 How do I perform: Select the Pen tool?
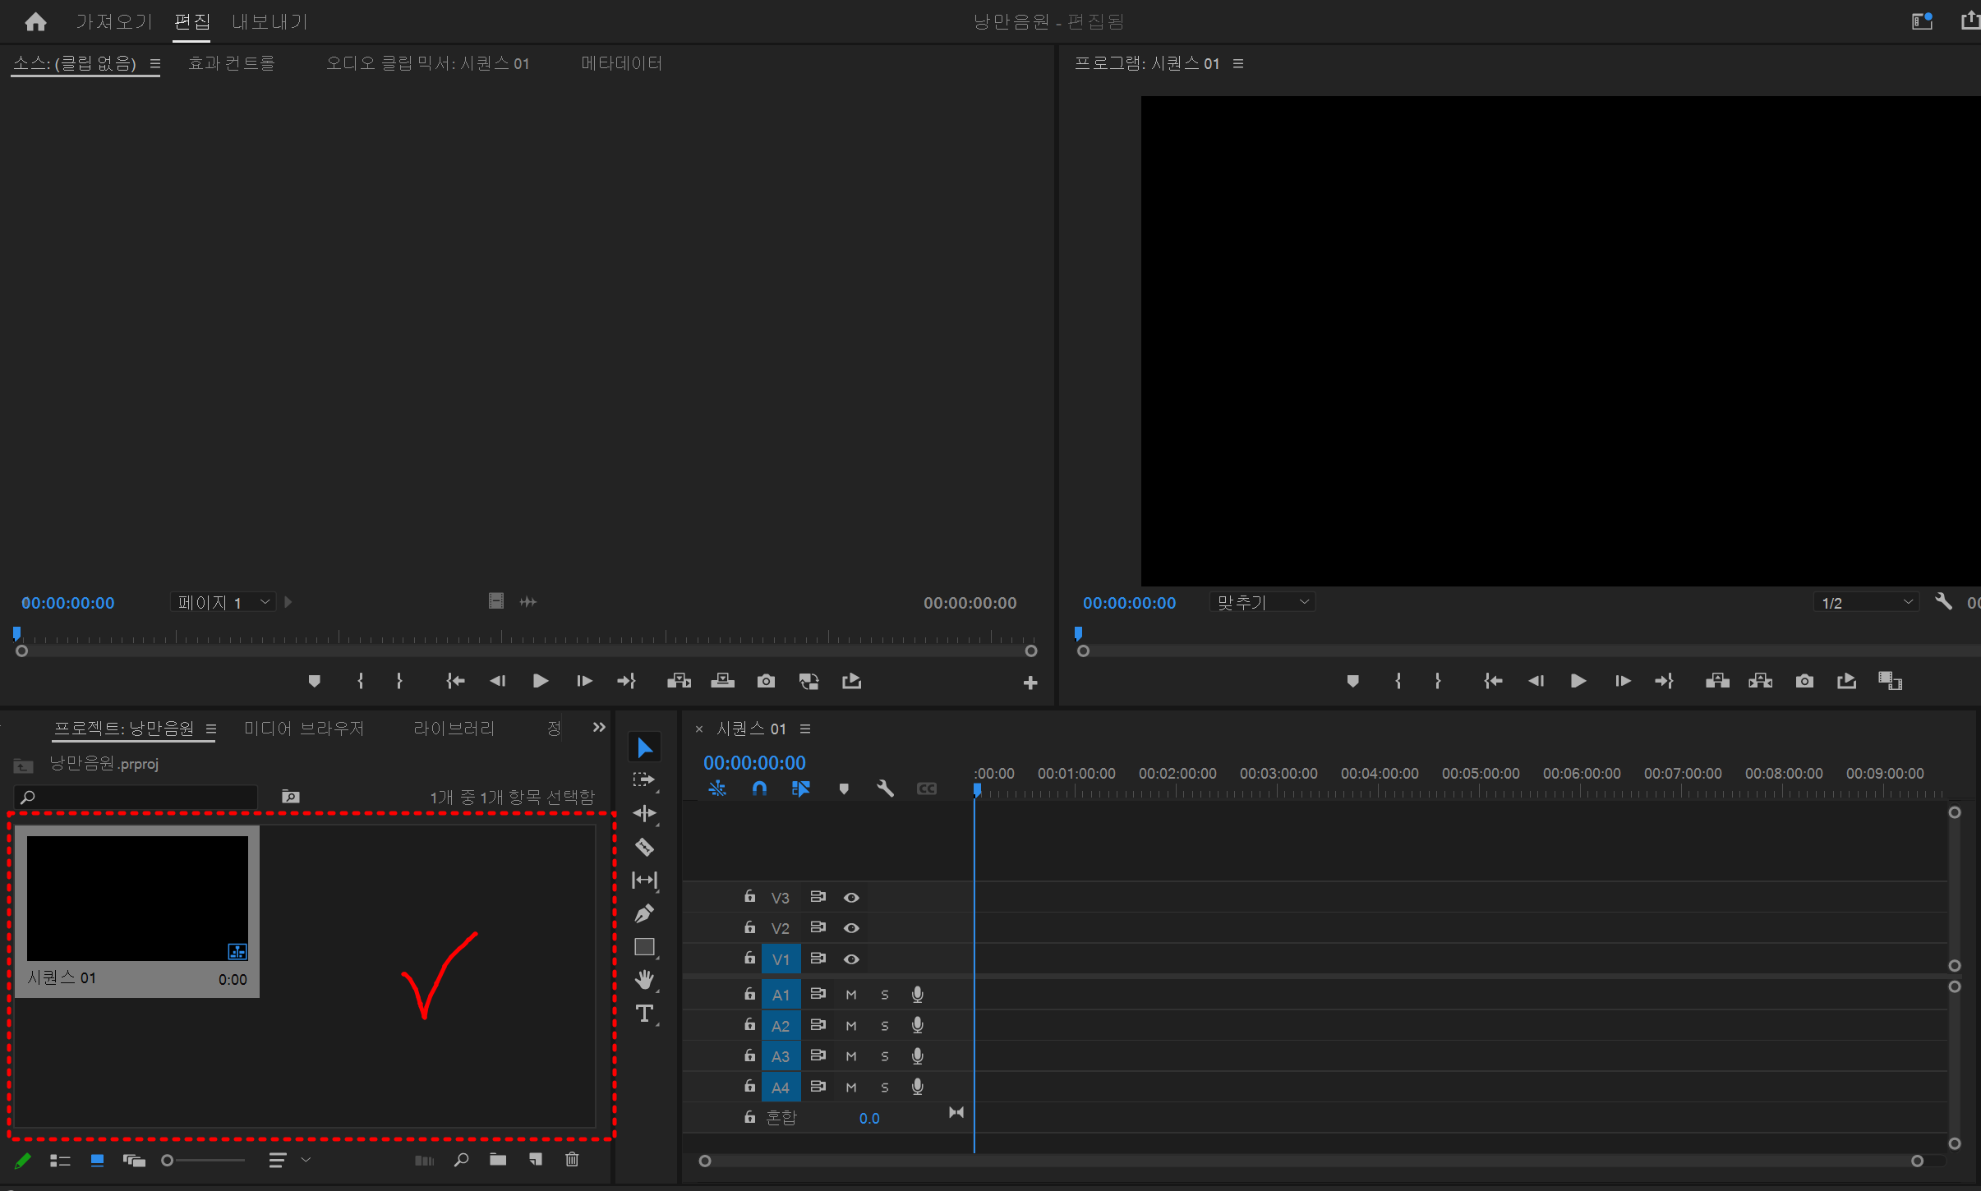pyautogui.click(x=644, y=913)
